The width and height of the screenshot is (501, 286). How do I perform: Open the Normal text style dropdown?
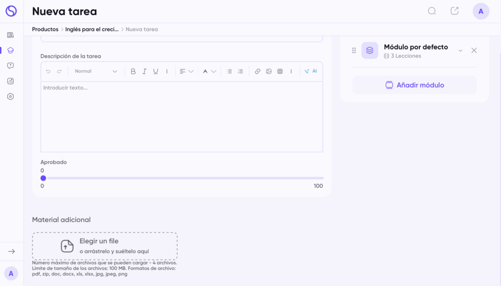pos(95,71)
